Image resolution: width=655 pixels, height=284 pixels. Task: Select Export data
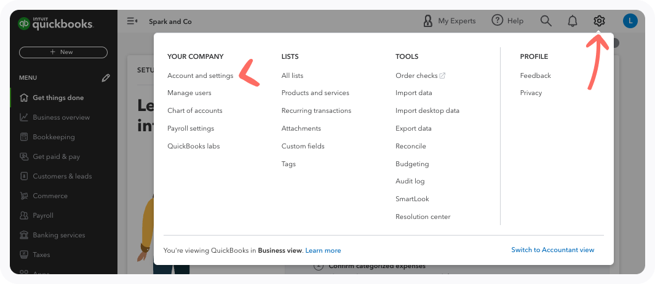pyautogui.click(x=413, y=128)
